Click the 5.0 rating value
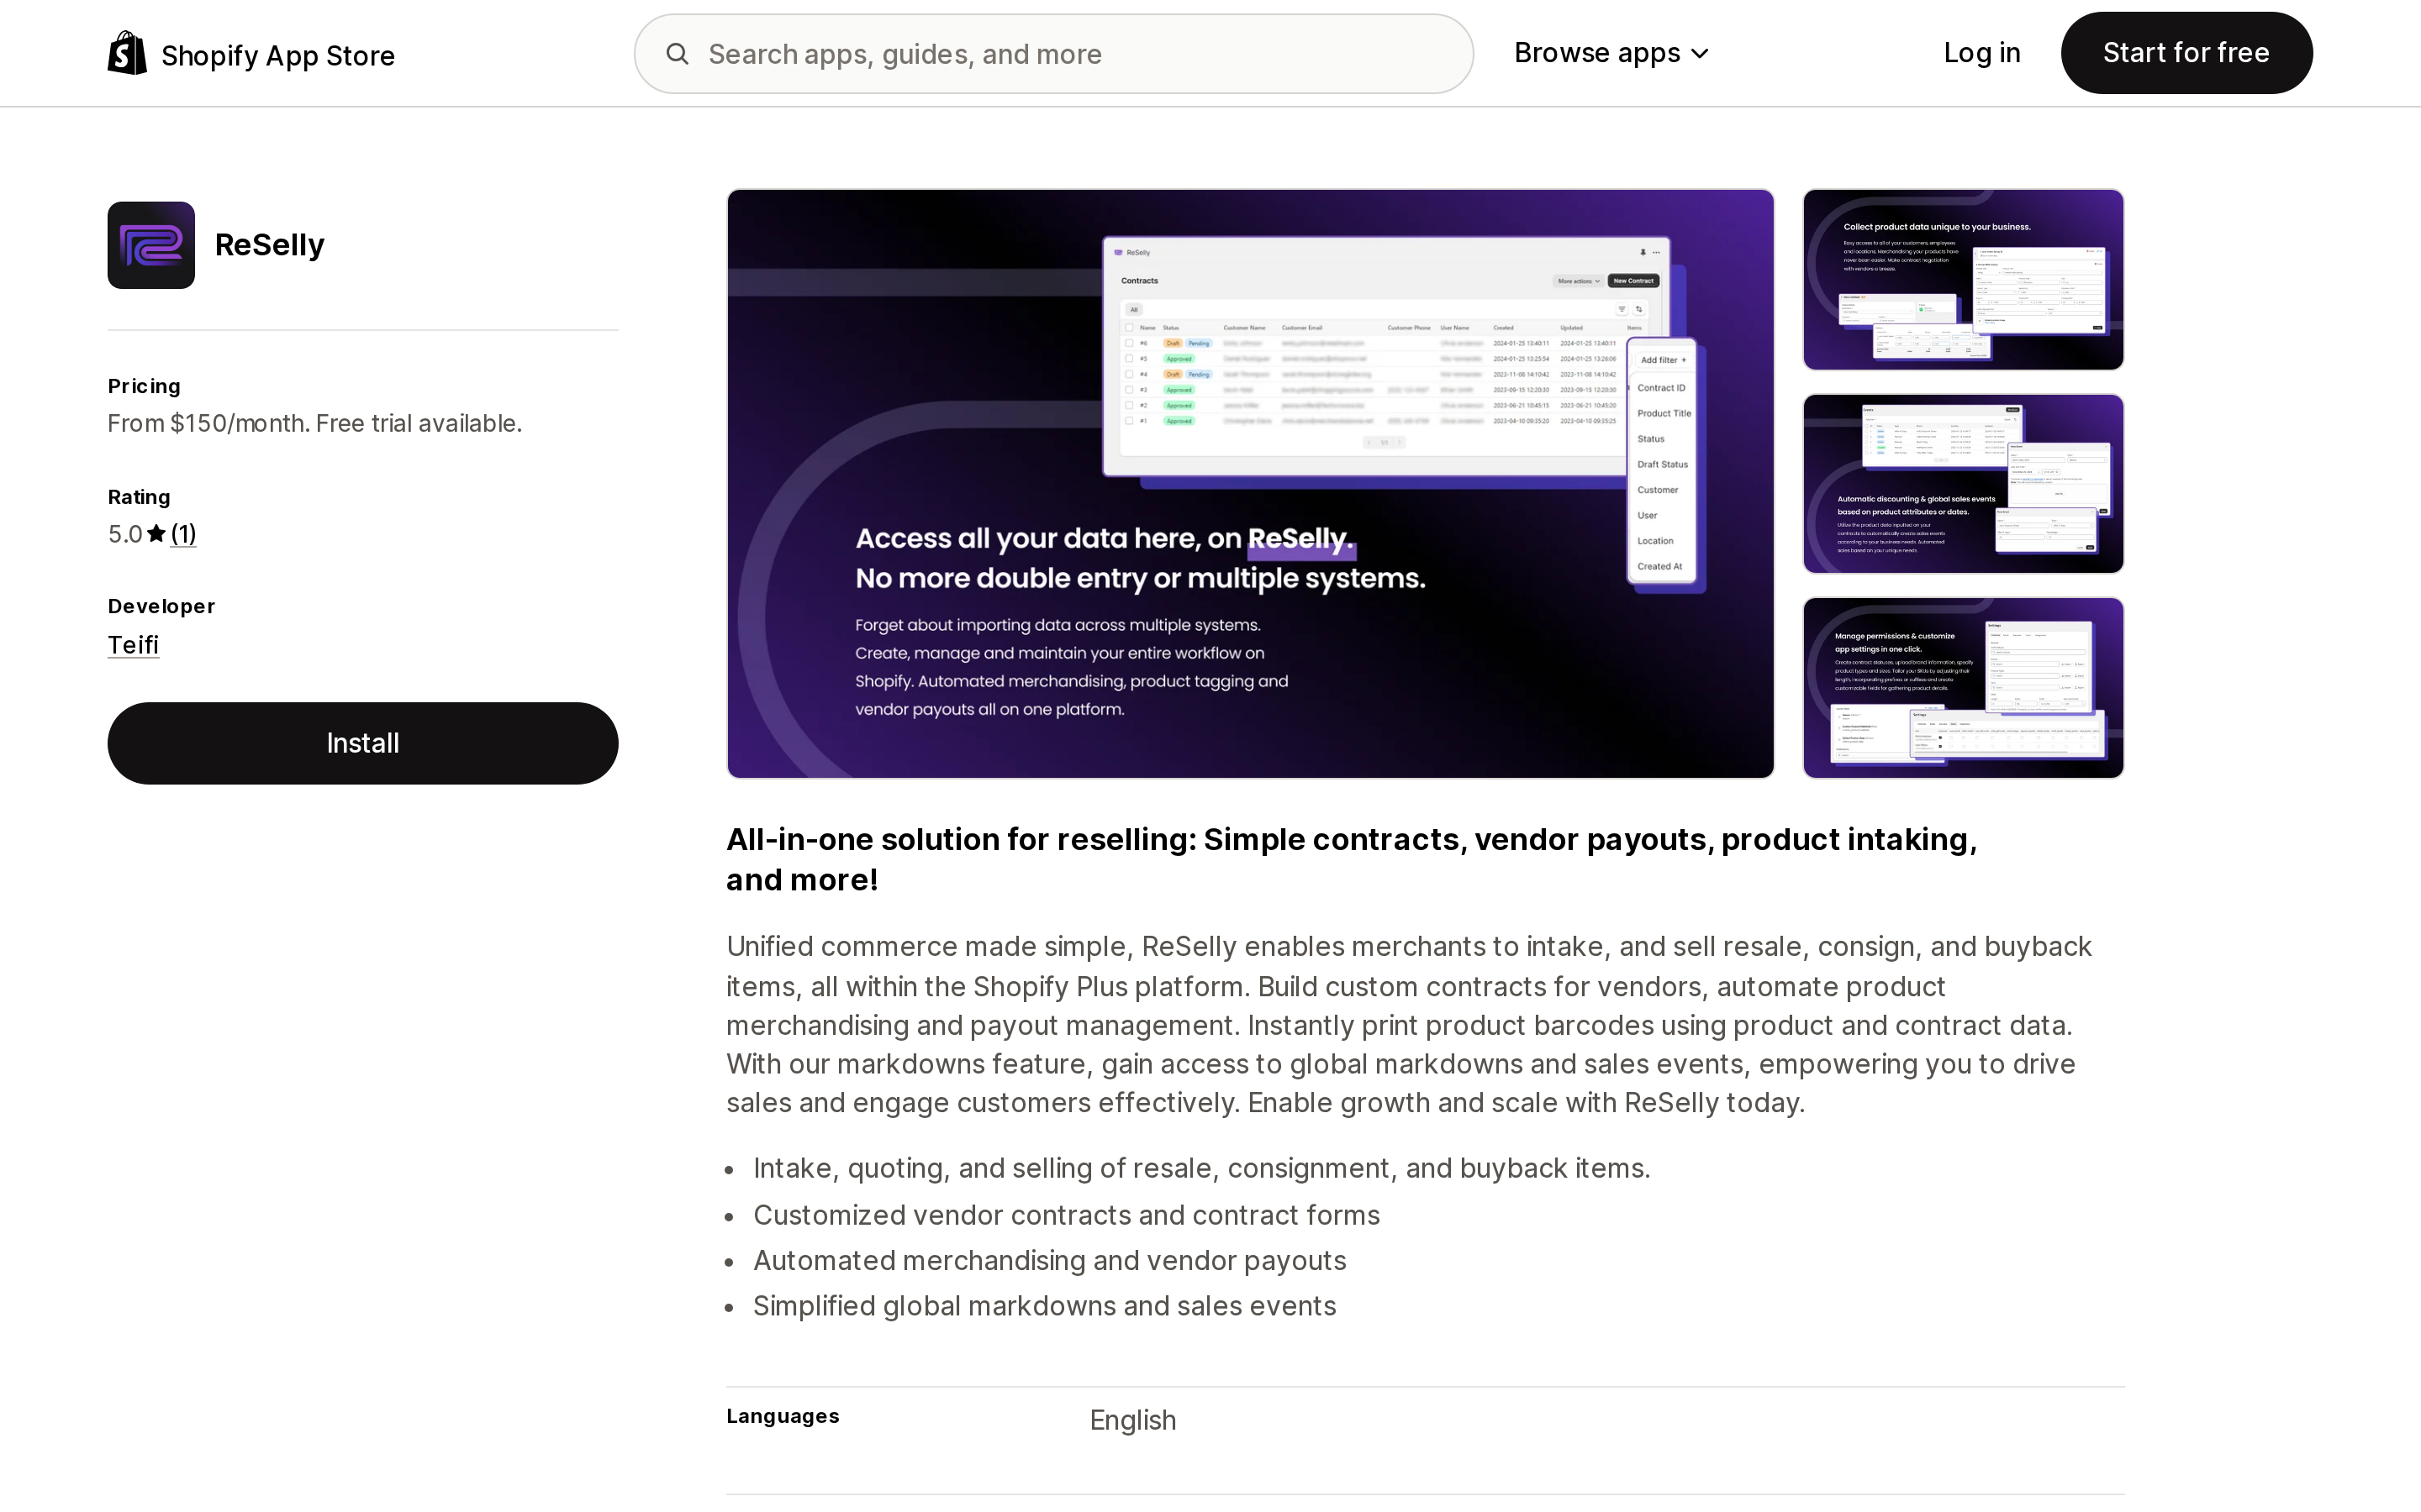Image resolution: width=2421 pixels, height=1512 pixels. click(x=125, y=534)
